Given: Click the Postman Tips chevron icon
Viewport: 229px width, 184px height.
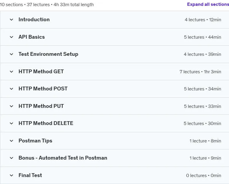Looking at the screenshot, I should point(11,141).
